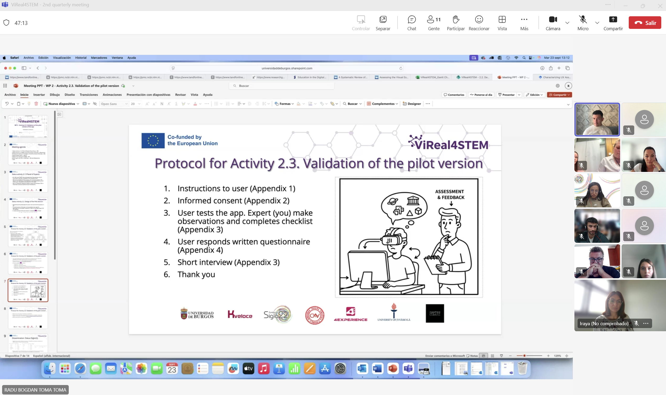Open the Vista layout options
The width and height of the screenshot is (666, 395).
pos(502,23)
